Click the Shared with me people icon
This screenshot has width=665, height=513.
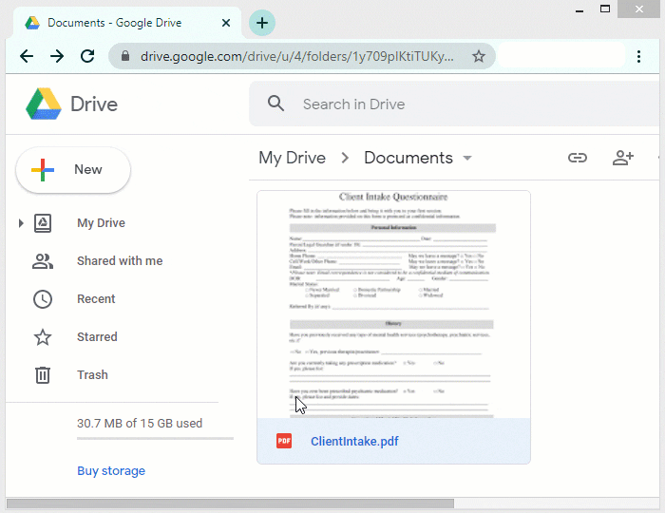[x=43, y=261]
